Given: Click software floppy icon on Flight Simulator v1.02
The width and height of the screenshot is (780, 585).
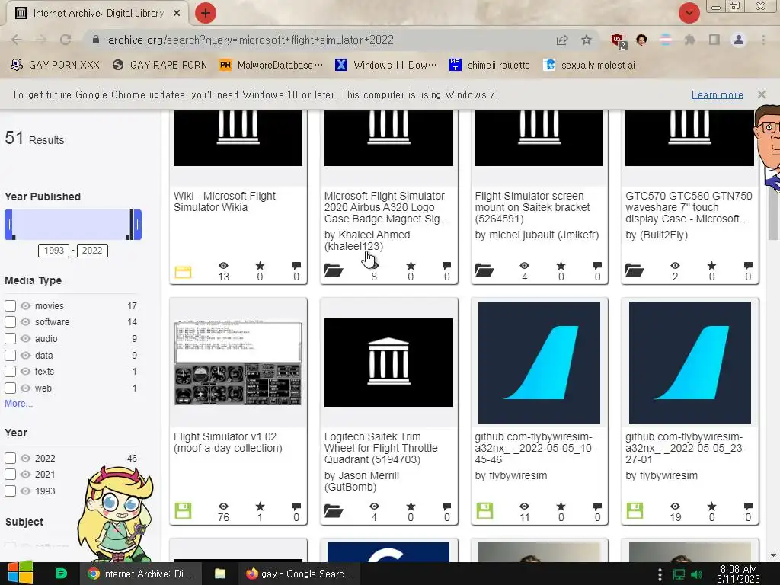Looking at the screenshot, I should pos(183,511).
